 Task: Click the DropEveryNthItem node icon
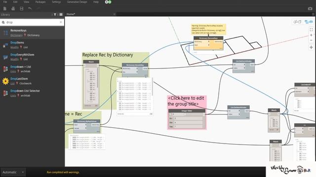(5, 57)
